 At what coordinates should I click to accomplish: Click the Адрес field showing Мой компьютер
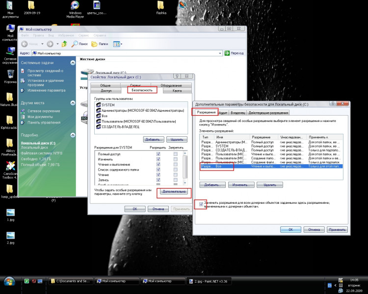click(x=127, y=53)
